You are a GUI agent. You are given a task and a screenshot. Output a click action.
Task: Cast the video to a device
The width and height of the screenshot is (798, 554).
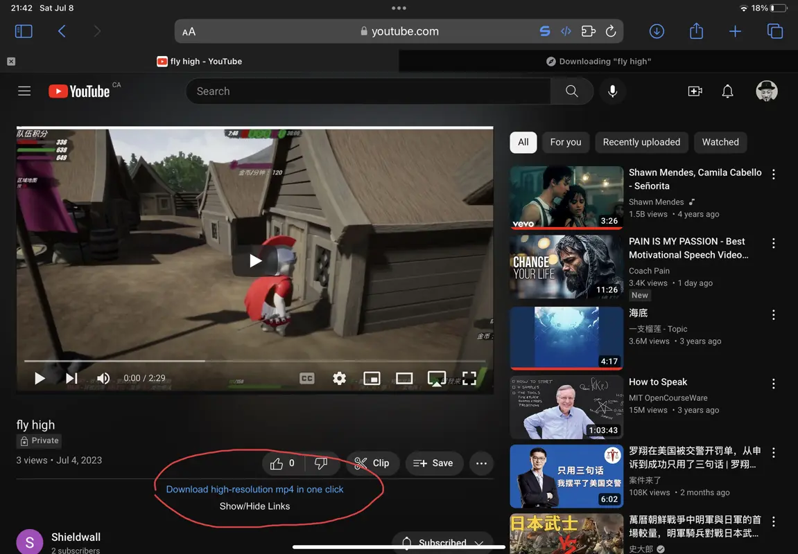[x=437, y=378]
